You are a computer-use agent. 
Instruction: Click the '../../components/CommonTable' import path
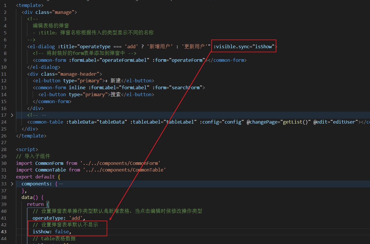(124, 170)
